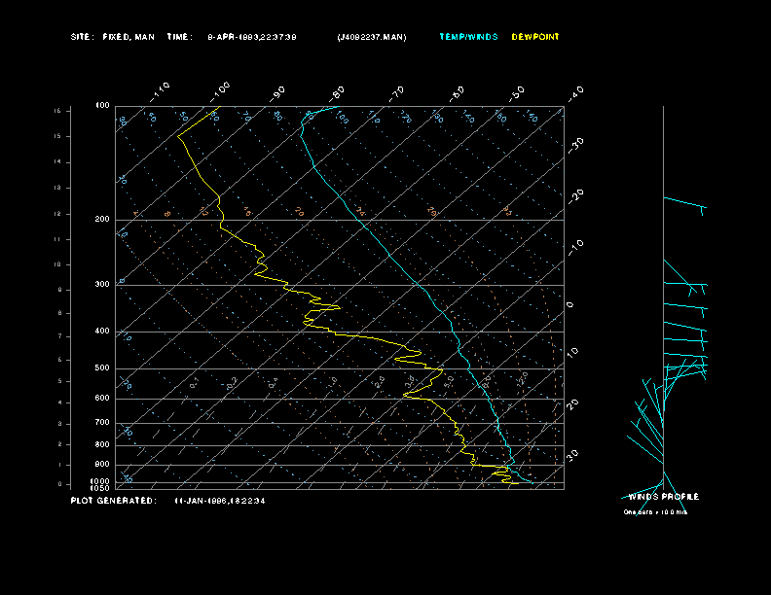Click the 600 pressure level label
The width and height of the screenshot is (771, 595).
[x=102, y=399]
